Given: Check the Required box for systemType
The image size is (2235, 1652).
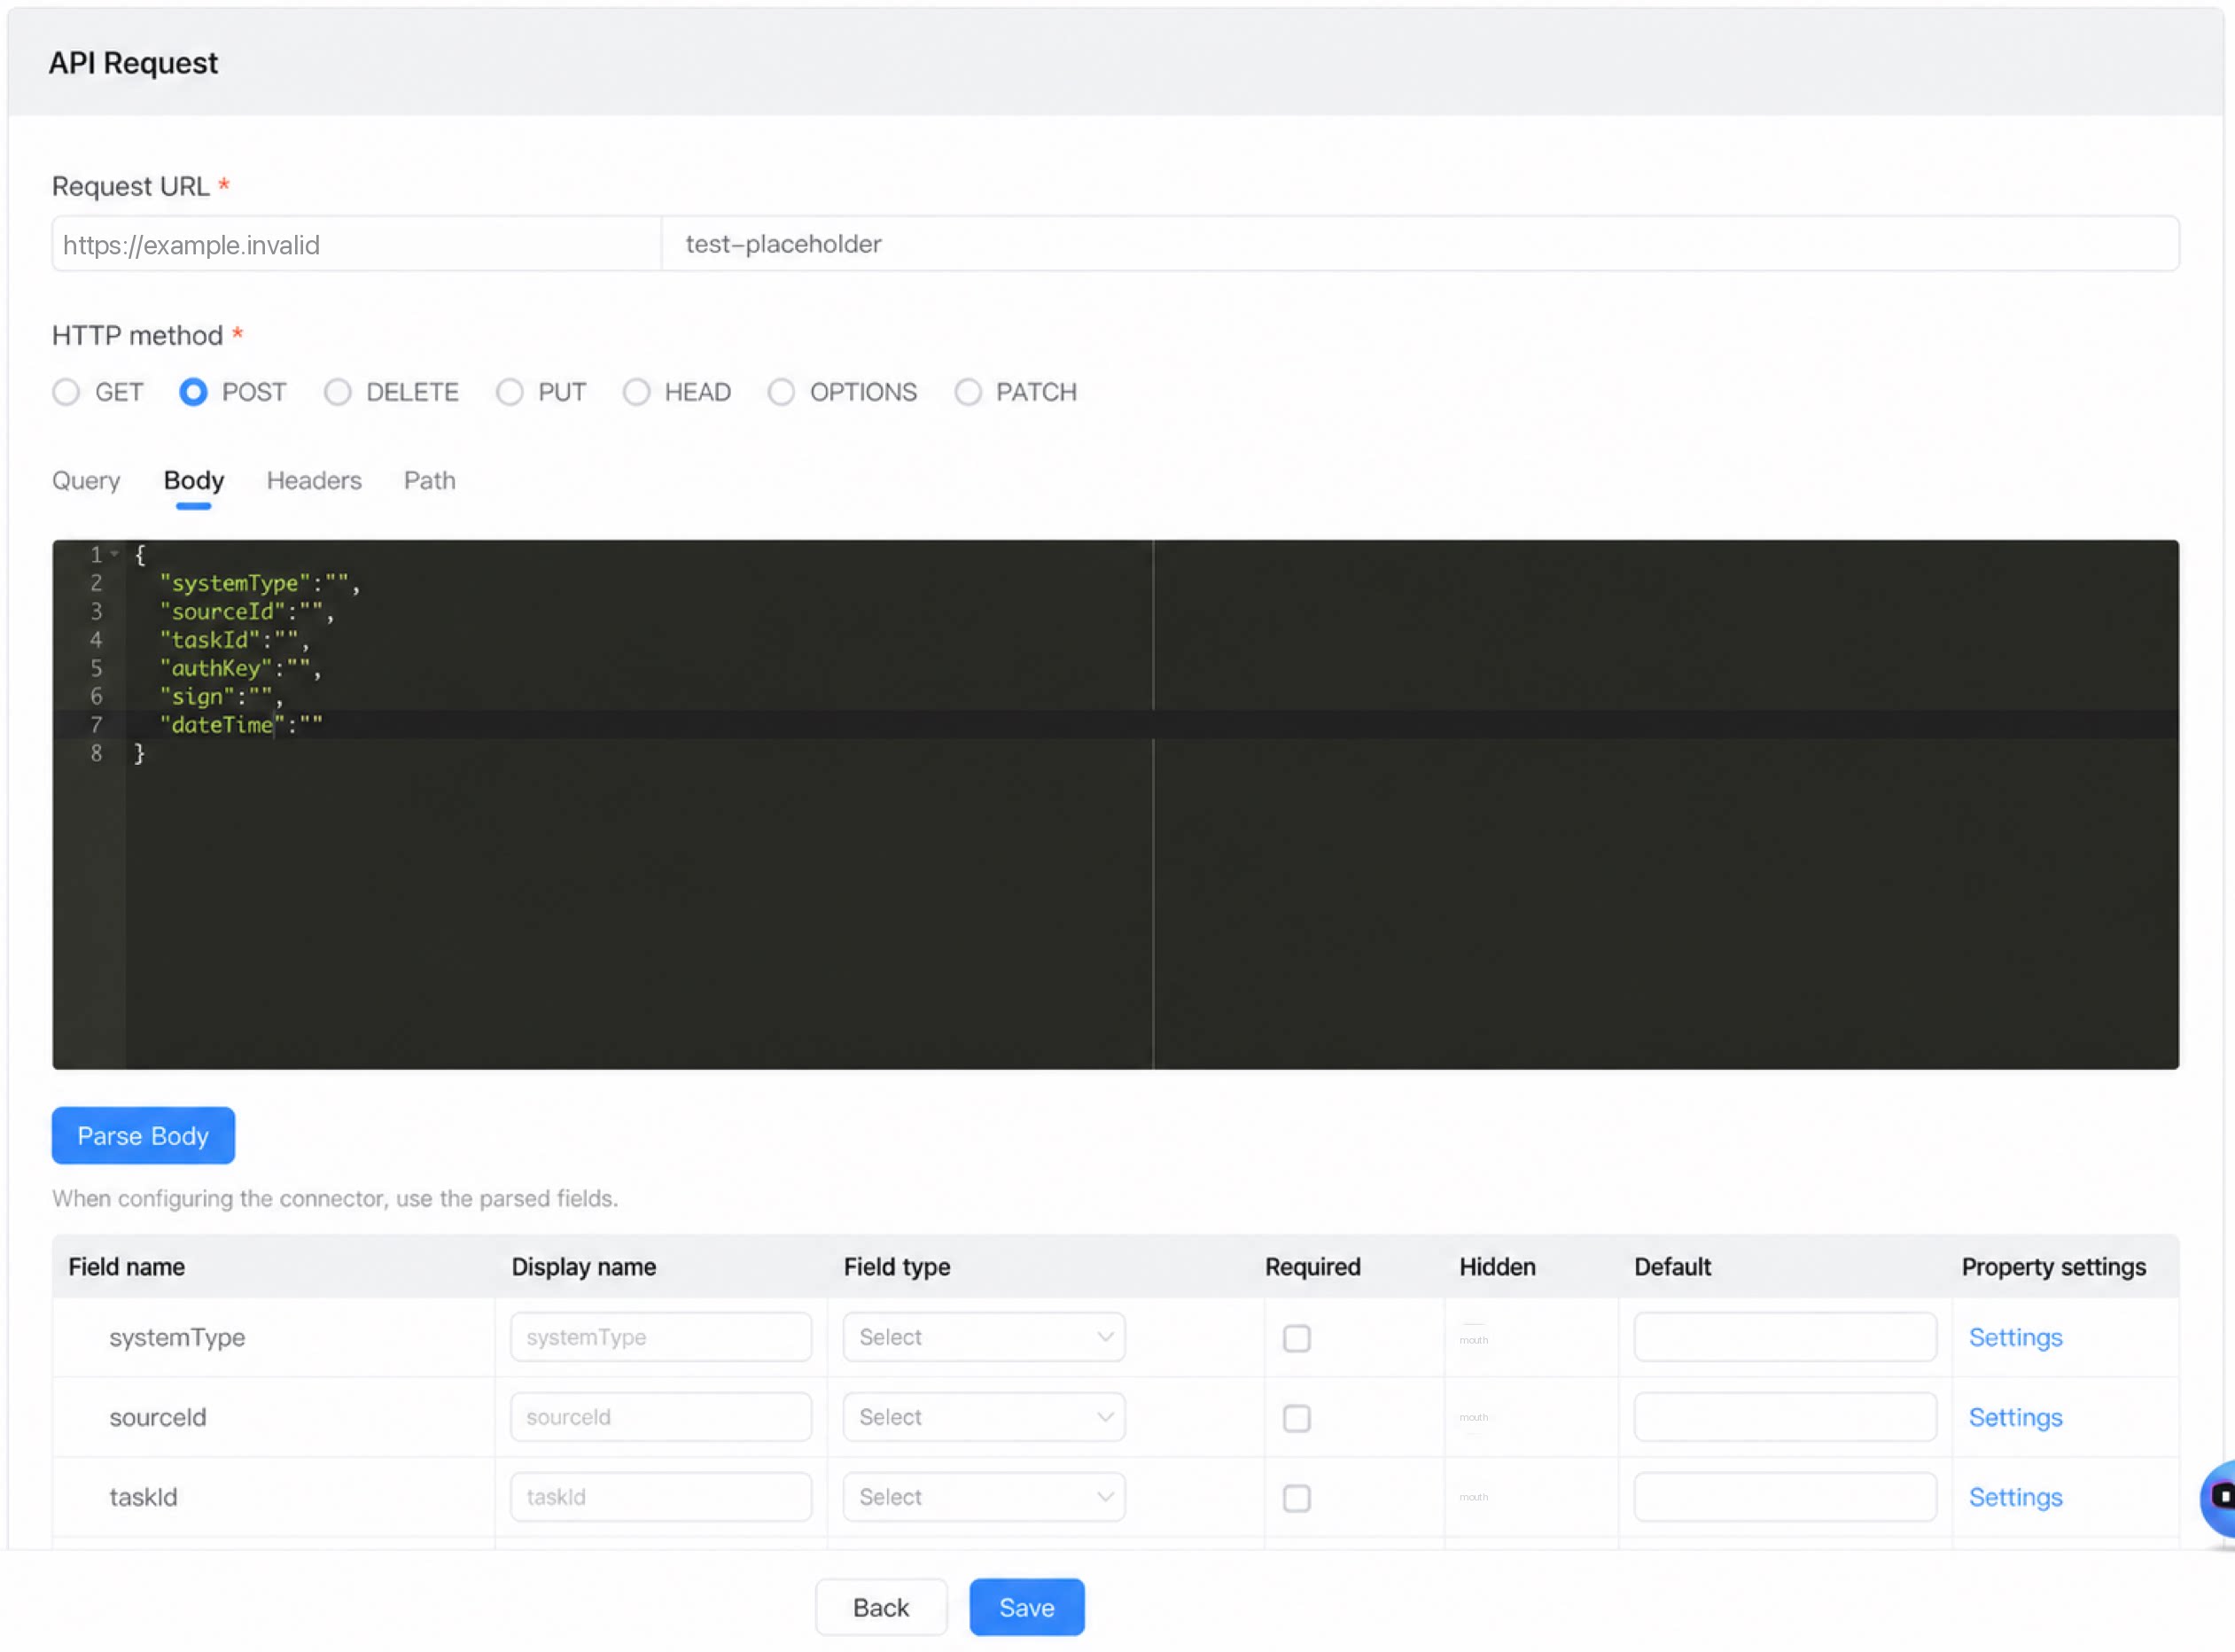Looking at the screenshot, I should (x=1297, y=1338).
